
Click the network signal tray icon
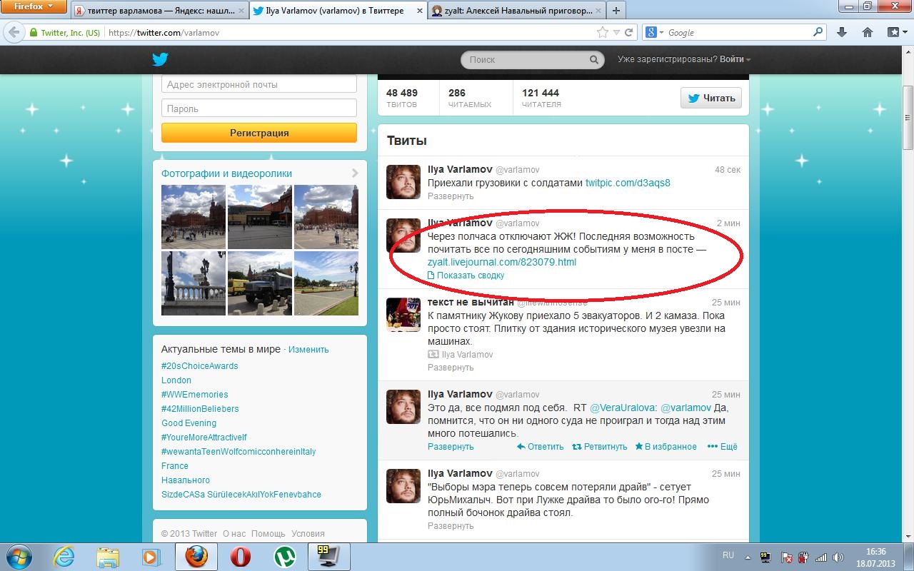tap(820, 557)
